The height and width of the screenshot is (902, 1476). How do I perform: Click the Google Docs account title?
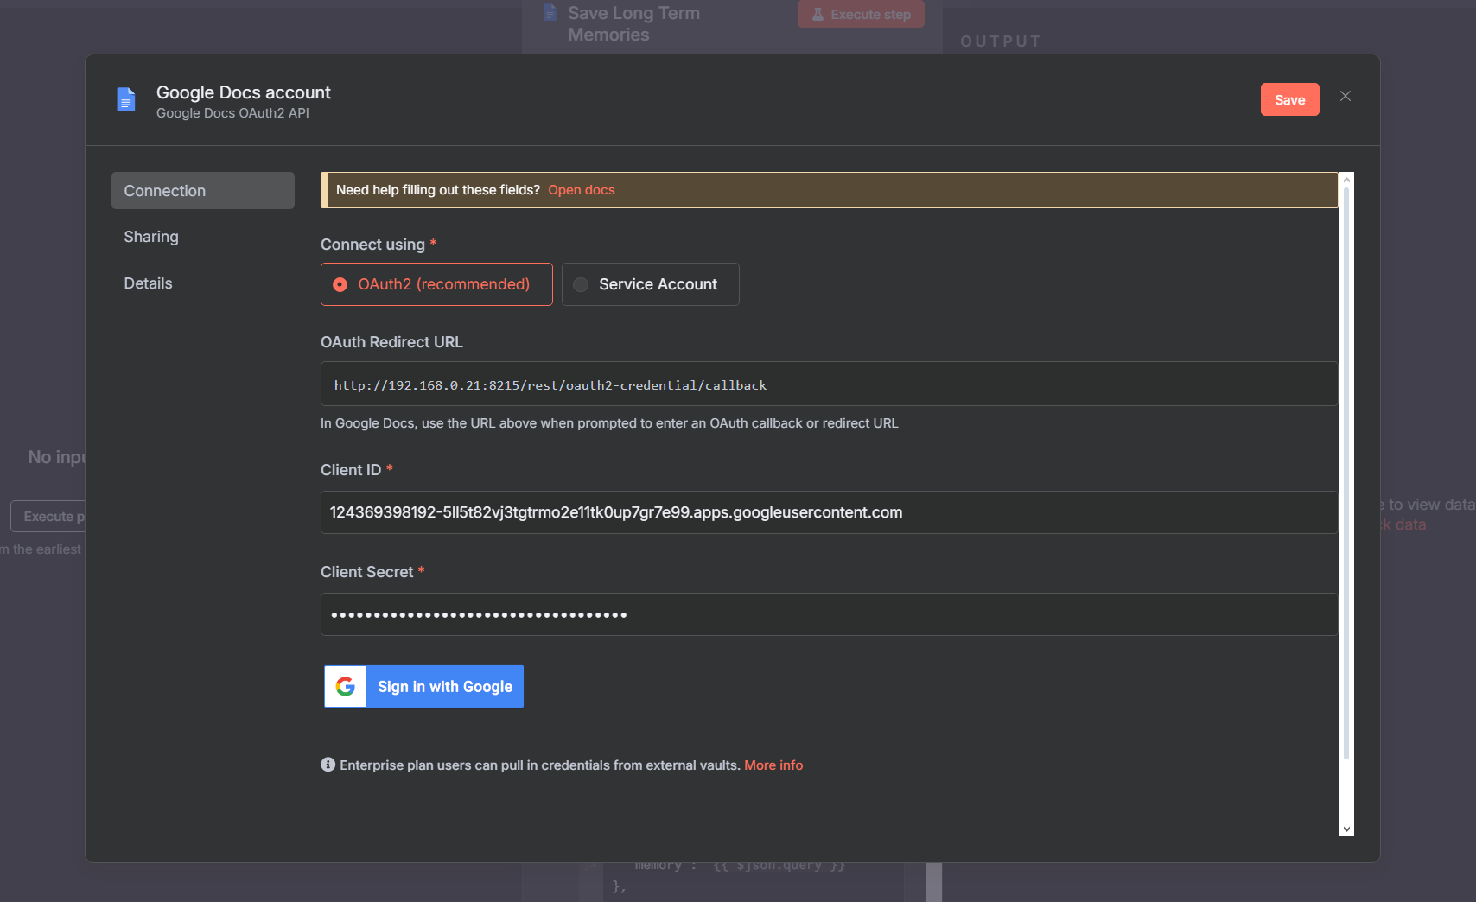coord(244,92)
